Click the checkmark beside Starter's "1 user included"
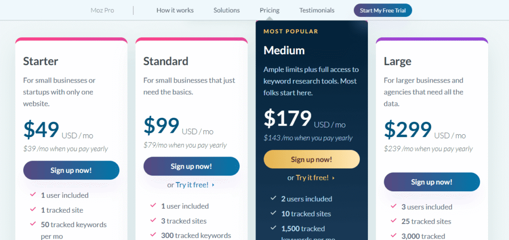The width and height of the screenshot is (509, 240). point(33,195)
